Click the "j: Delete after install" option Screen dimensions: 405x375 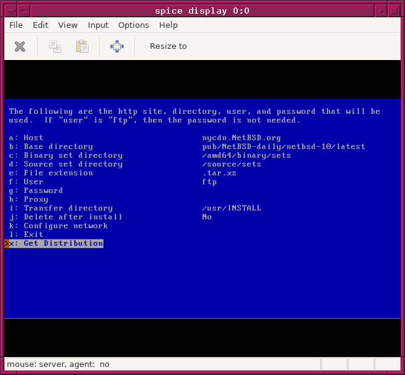[66, 217]
